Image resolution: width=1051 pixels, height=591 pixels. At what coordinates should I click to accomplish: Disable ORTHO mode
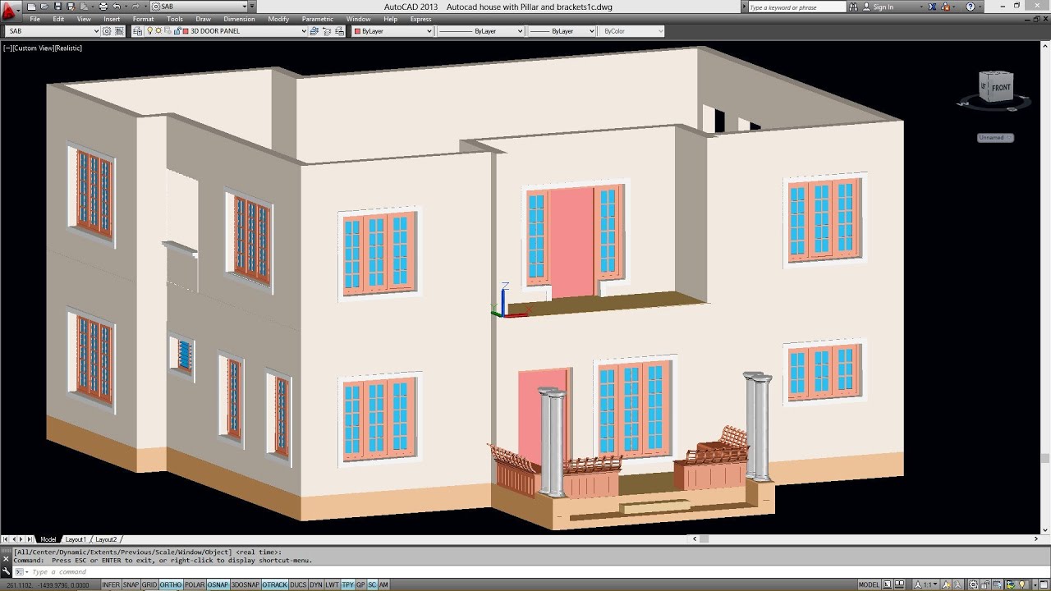pos(171,584)
